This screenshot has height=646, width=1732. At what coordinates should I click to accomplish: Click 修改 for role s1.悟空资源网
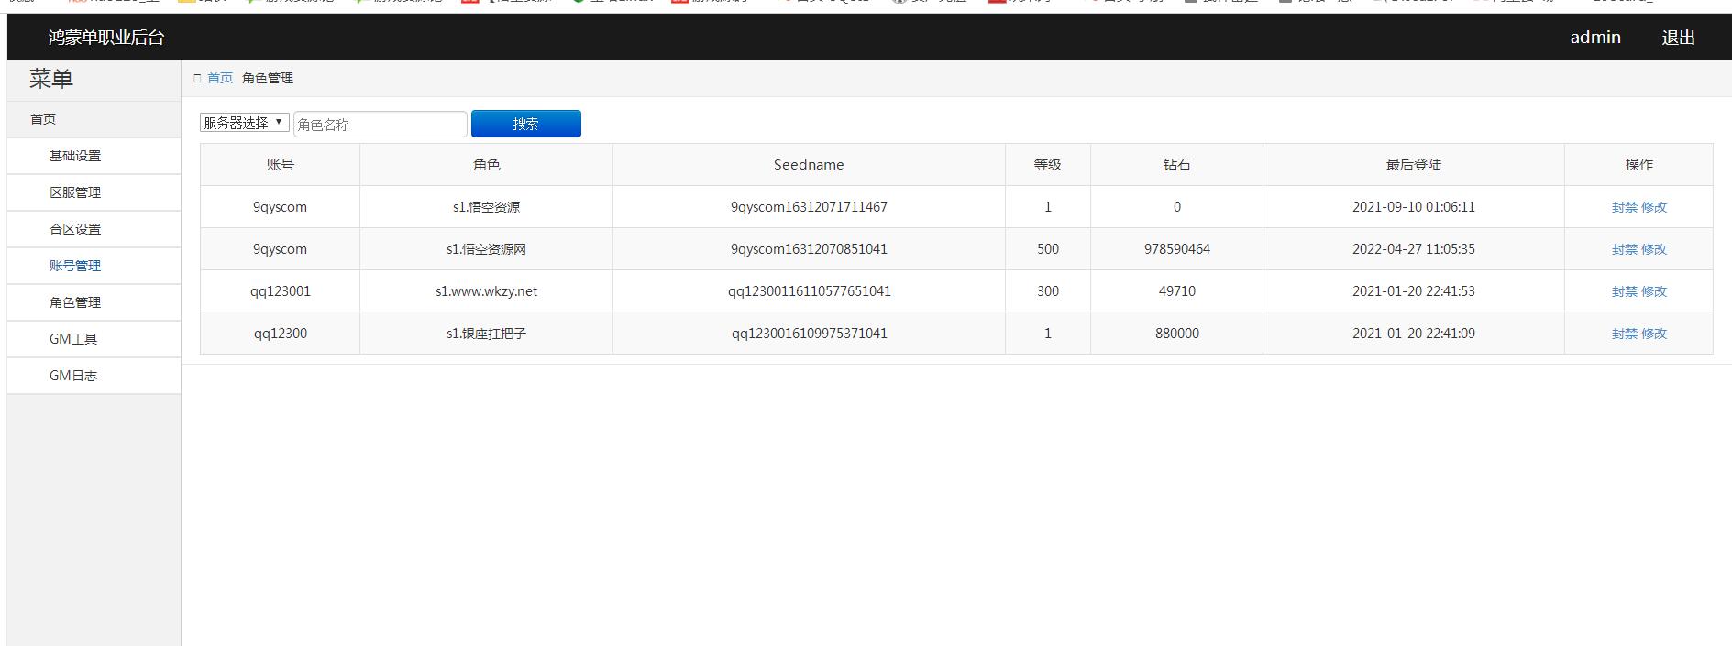point(1654,249)
